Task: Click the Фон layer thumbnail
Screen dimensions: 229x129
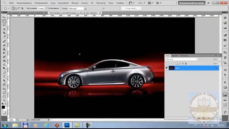Action: tap(172, 68)
